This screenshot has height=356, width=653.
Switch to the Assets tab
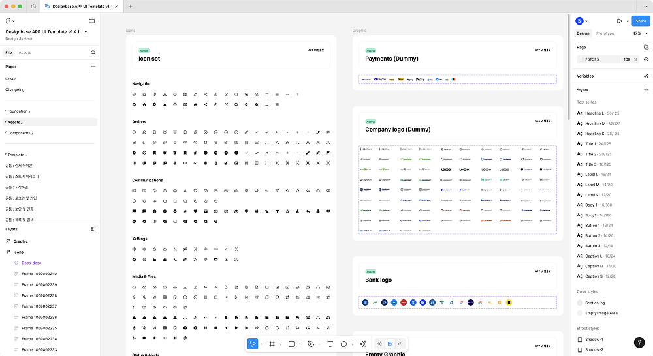pos(25,52)
